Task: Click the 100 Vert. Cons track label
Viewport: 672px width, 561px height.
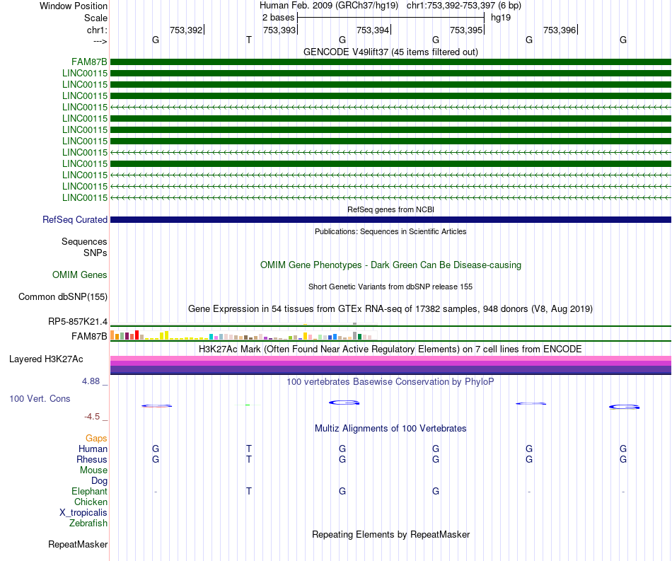Action: tap(40, 398)
